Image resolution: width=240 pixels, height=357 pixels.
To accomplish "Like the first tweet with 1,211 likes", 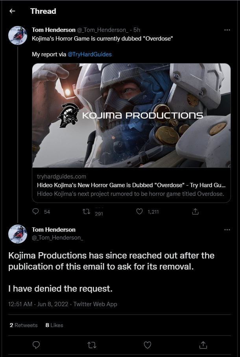I will 139,212.
